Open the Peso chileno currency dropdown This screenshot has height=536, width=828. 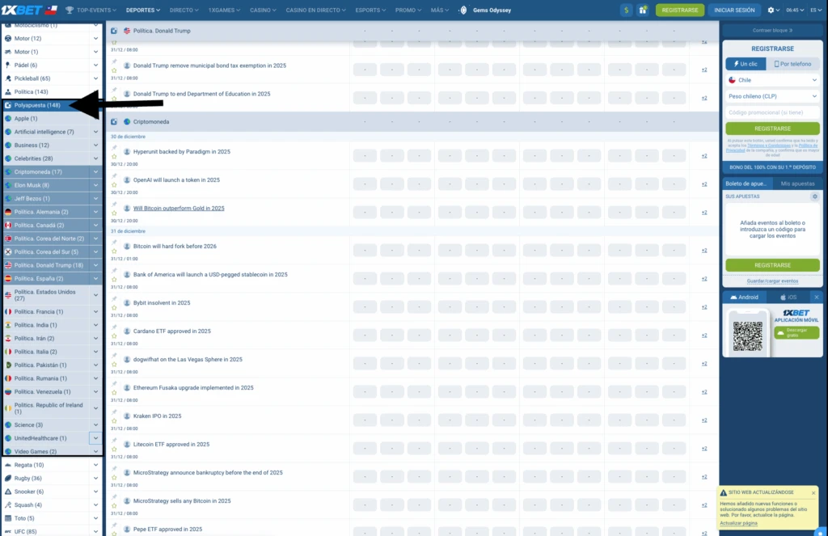(x=773, y=96)
